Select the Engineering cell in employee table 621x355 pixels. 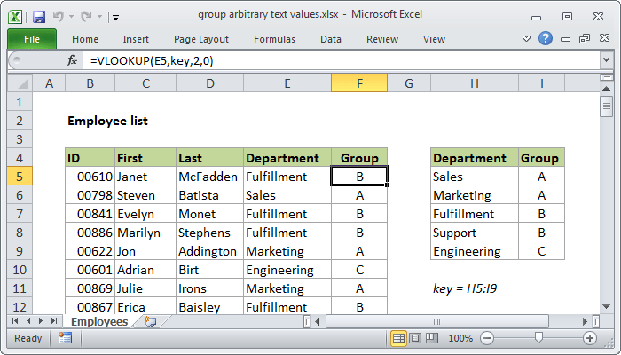pyautogui.click(x=287, y=270)
